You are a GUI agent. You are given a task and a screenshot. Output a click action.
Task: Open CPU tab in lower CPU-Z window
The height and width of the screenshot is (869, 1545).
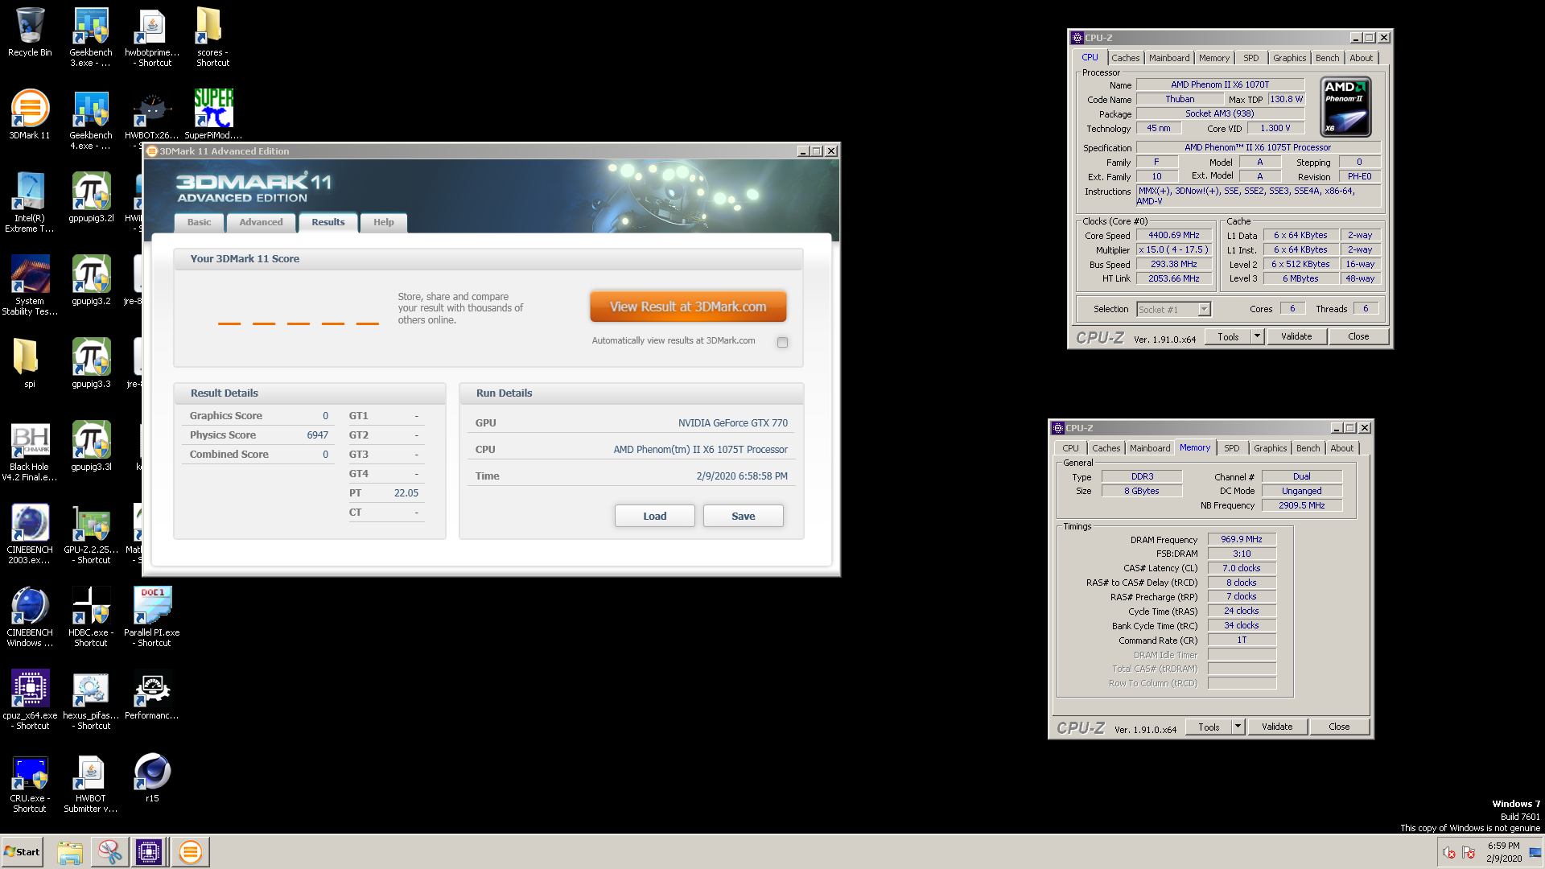1070,448
